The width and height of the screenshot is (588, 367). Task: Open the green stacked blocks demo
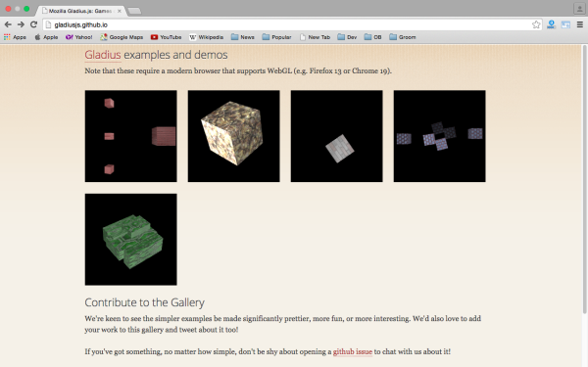pos(131,240)
